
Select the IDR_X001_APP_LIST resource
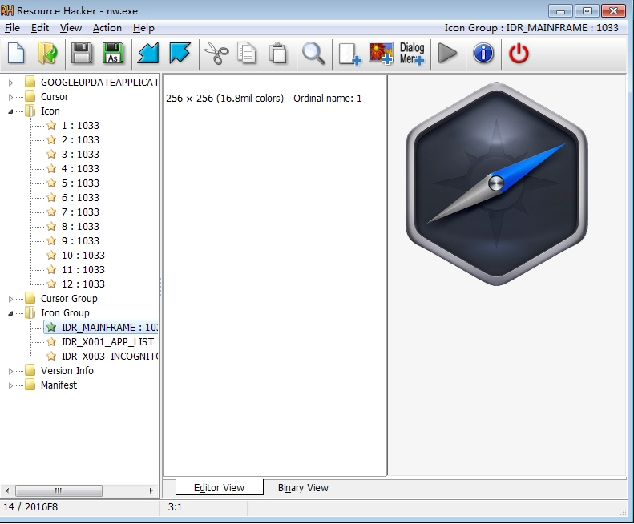pyautogui.click(x=107, y=342)
